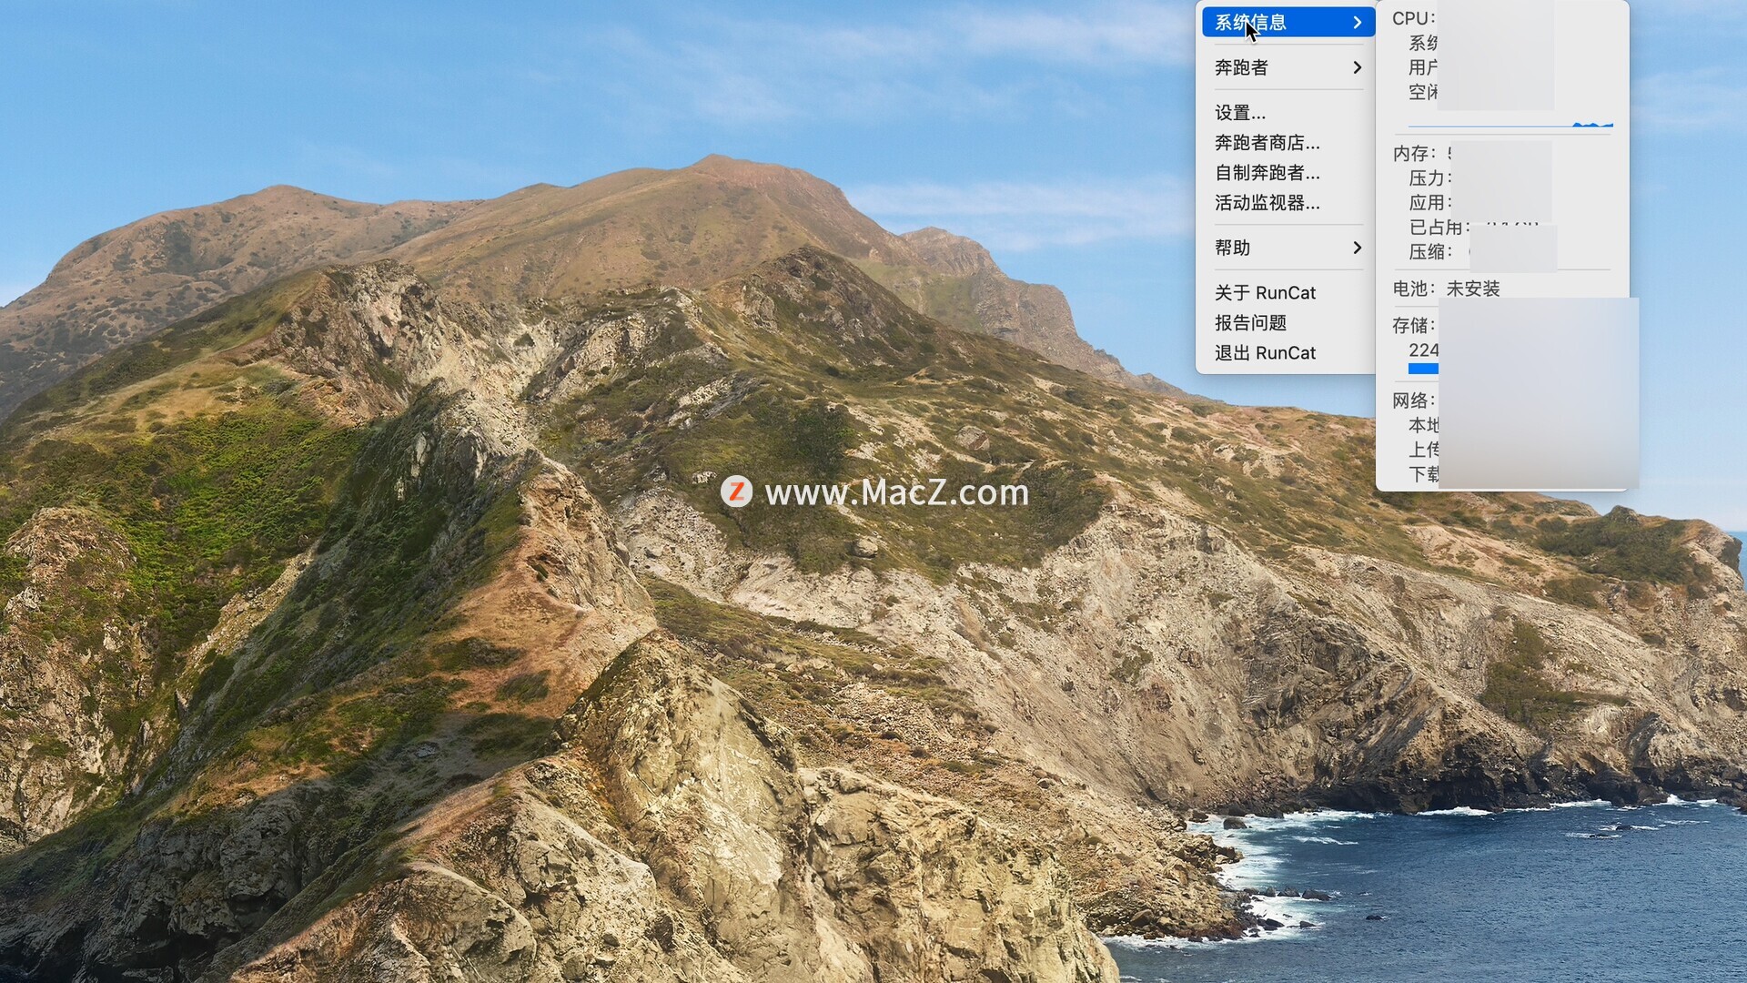Click the 网络 network section header
This screenshot has width=1747, height=983.
1413,400
